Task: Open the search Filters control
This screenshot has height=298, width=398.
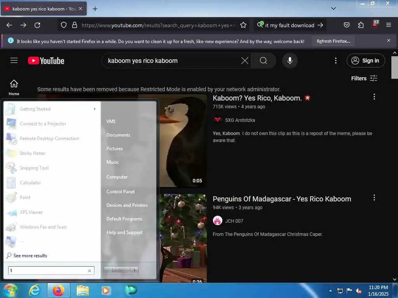Action: click(x=364, y=78)
